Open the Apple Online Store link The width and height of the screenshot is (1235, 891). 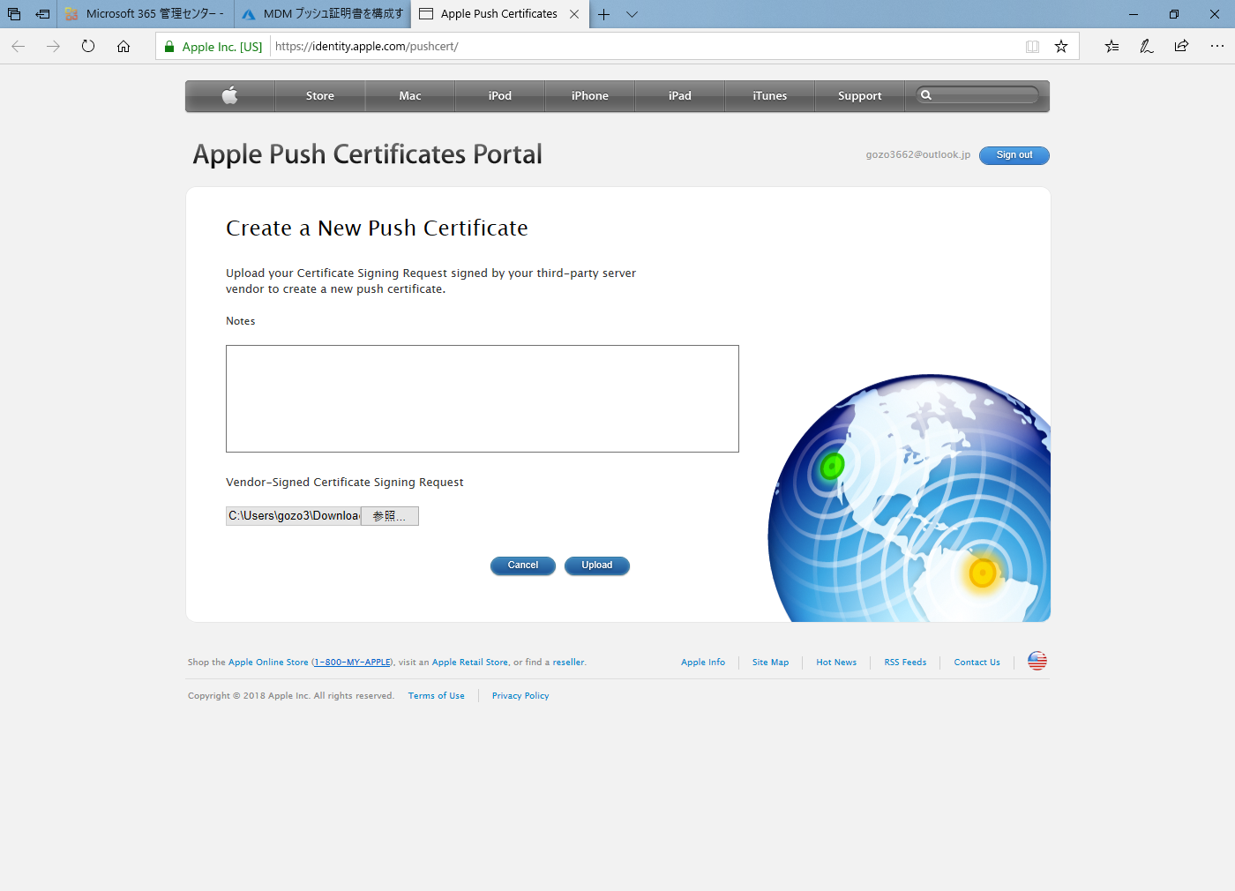click(268, 663)
